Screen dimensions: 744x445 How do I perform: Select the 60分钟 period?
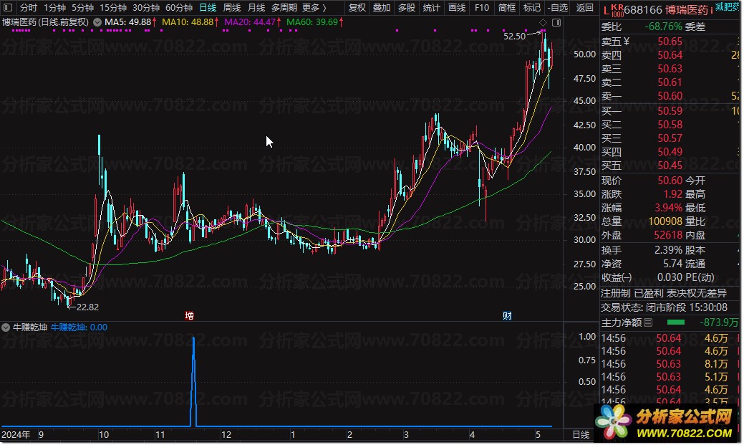179,8
